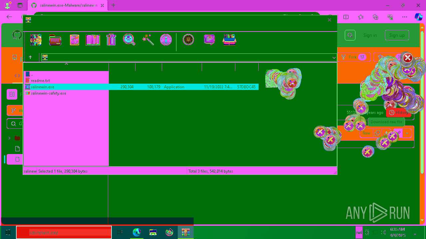The height and width of the screenshot is (239, 426).
Task: Go up one folder level in WinRAR
Action: coord(30,57)
